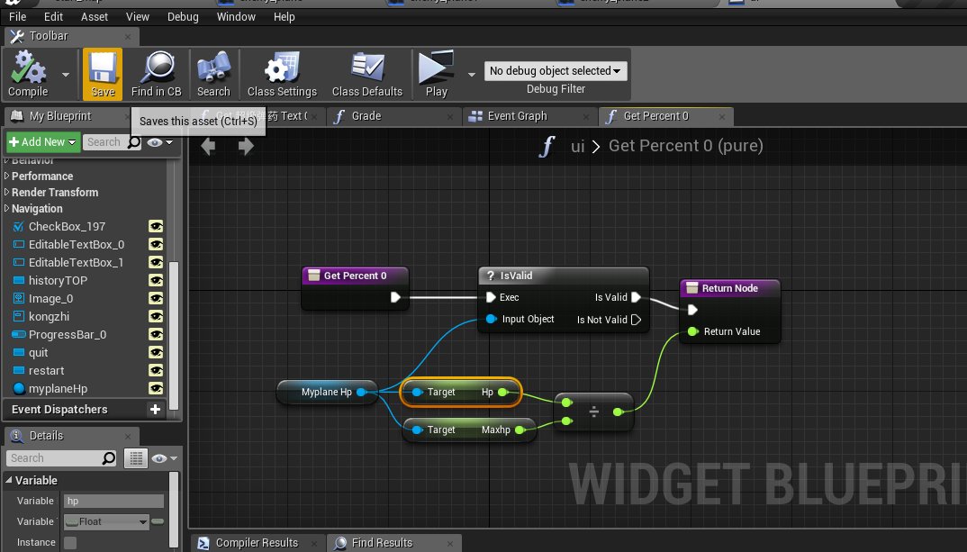Open the Search binoculars tool

click(x=213, y=75)
